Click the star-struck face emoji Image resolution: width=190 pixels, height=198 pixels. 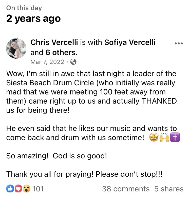pos(154,138)
